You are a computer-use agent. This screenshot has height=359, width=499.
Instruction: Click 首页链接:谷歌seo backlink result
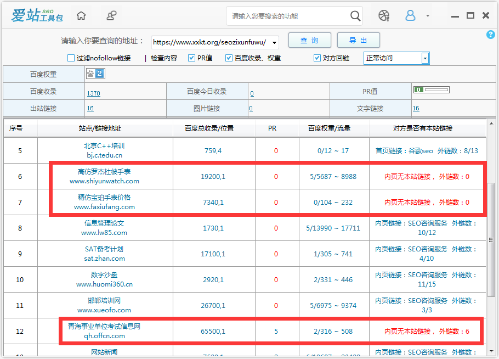point(427,150)
